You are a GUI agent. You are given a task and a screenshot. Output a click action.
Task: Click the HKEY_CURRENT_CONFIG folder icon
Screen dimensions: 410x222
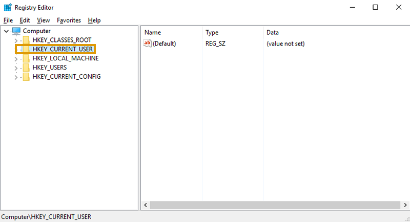pyautogui.click(x=26, y=77)
